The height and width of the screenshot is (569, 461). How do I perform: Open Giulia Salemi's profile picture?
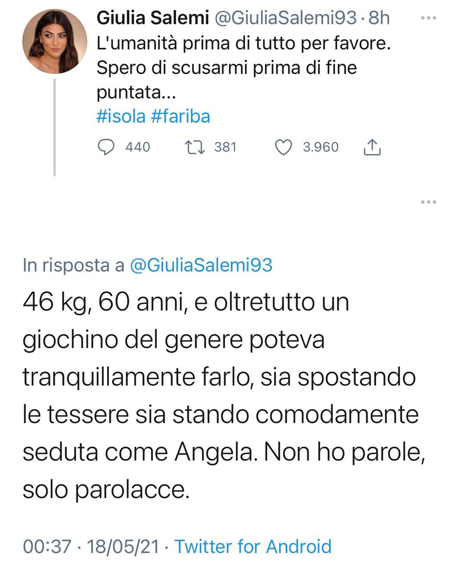[x=54, y=41]
